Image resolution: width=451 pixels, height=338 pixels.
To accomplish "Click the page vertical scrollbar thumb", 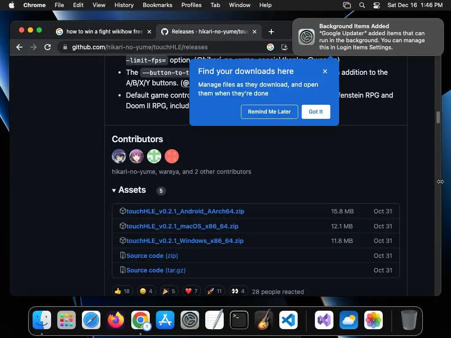I will 438,117.
